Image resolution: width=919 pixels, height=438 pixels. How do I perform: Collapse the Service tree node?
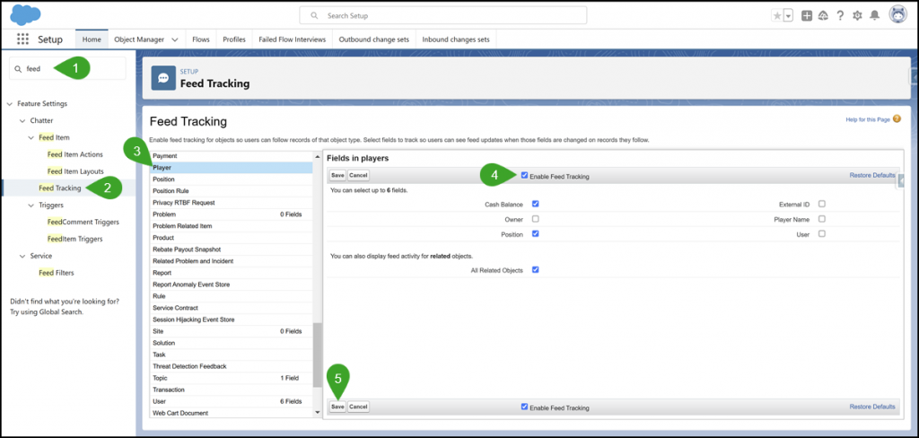[22, 256]
